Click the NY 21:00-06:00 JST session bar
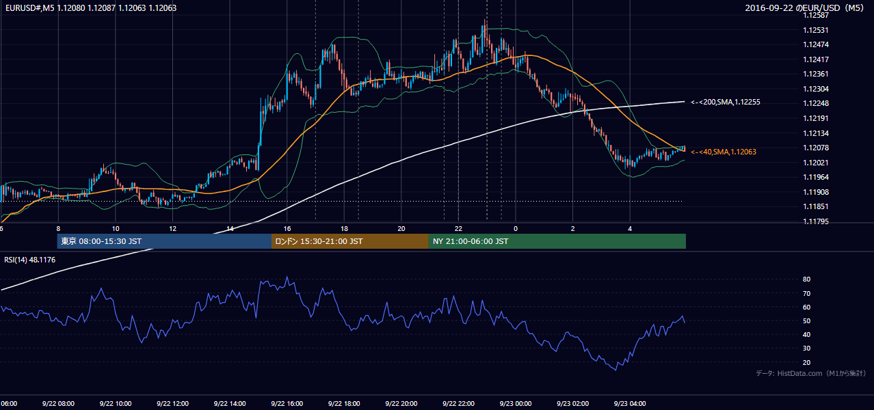Screen dimensions: 874x410 (x=557, y=241)
